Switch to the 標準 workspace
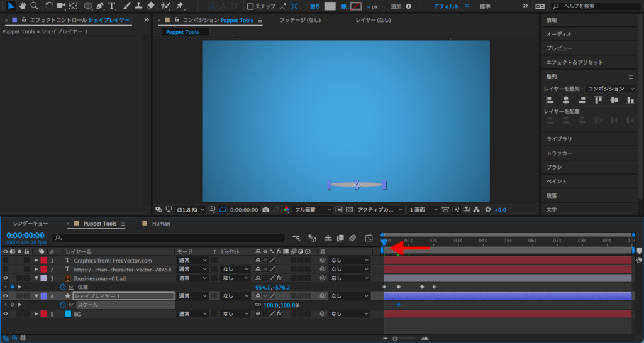 coord(485,6)
